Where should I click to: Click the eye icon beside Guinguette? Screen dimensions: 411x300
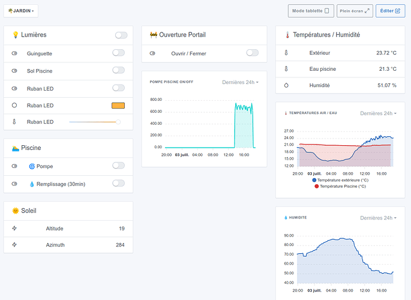tap(14, 53)
